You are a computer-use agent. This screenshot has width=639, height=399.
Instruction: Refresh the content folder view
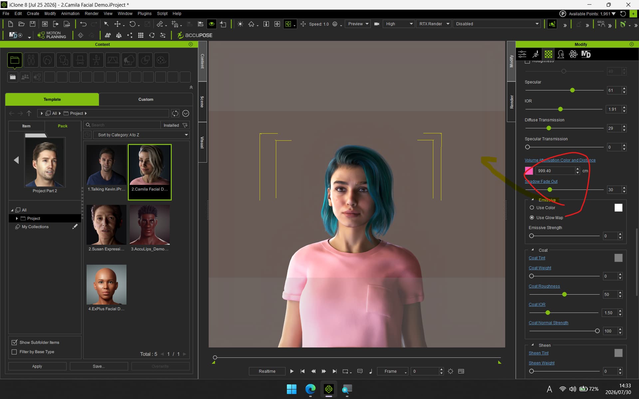(x=175, y=113)
